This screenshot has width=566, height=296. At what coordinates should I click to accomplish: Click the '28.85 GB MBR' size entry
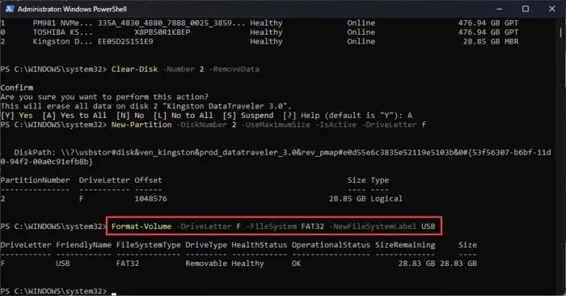pos(491,41)
